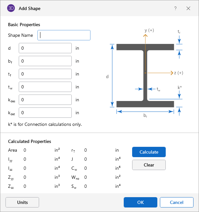Close the Add Shape dialog

coord(188,8)
